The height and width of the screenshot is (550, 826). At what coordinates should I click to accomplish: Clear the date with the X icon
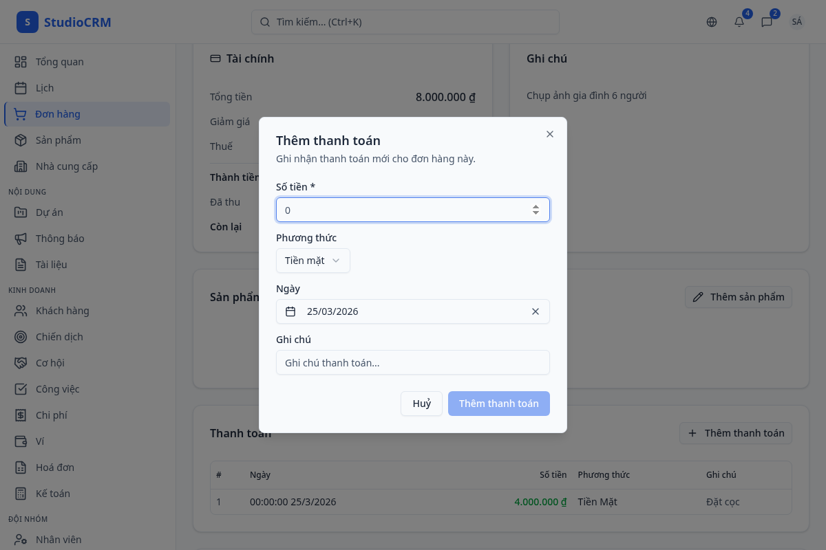[536, 311]
